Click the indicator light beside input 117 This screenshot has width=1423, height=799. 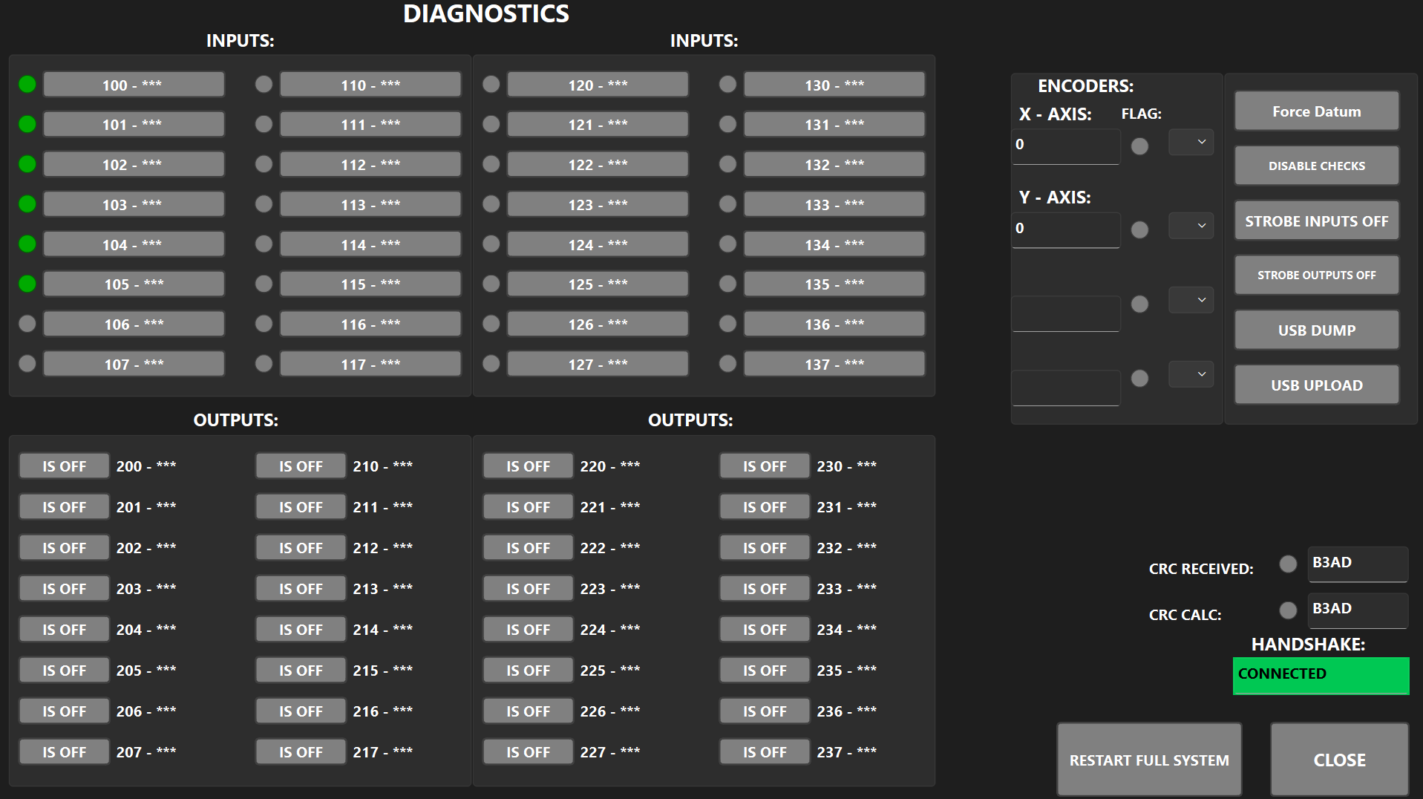pyautogui.click(x=264, y=364)
